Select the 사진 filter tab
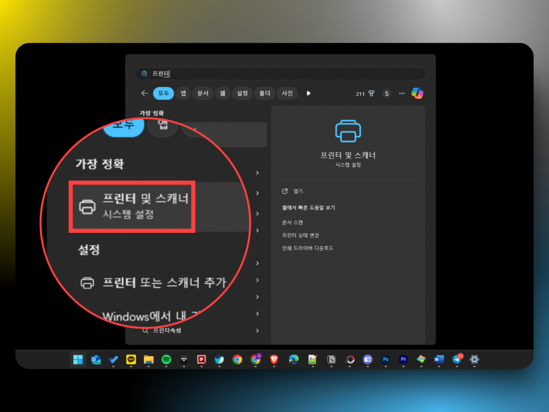 [287, 93]
